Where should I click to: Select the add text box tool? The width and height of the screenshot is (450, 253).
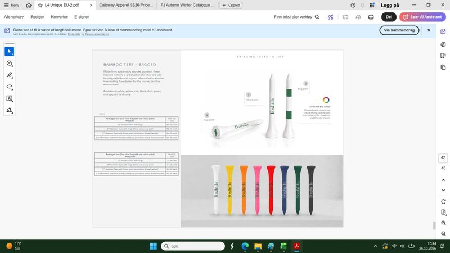tap(9, 98)
